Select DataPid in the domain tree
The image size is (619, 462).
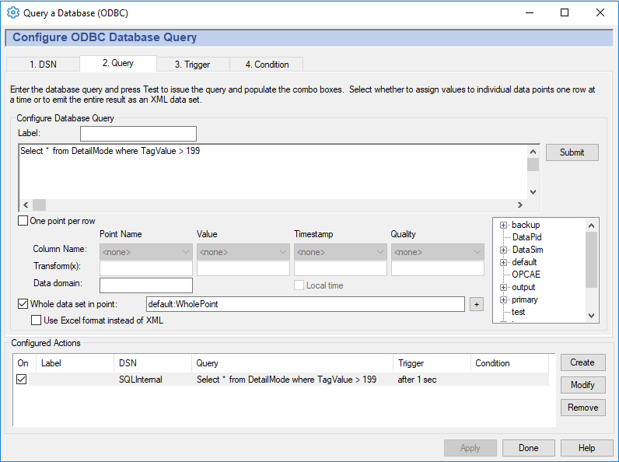point(526,237)
